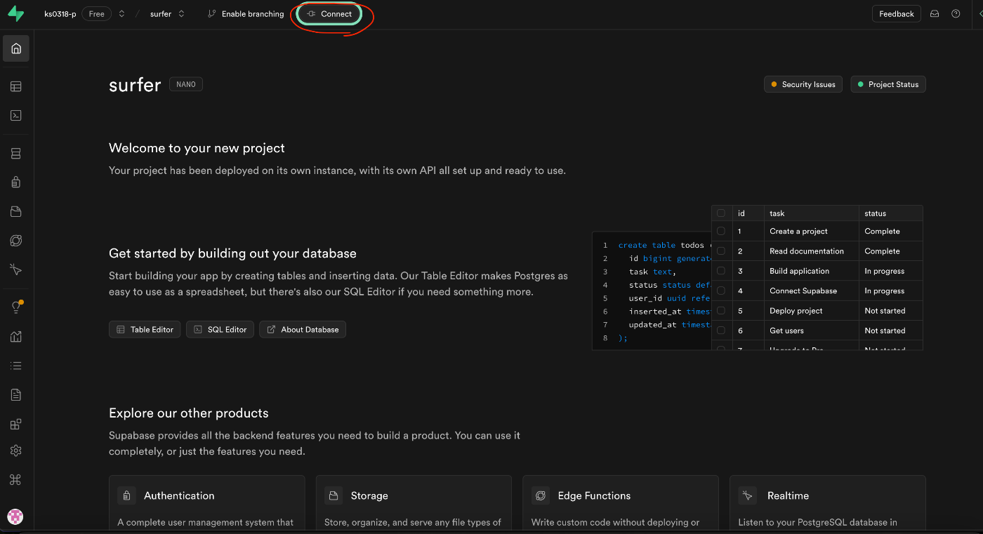Open the SQL Editor sidebar icon
The width and height of the screenshot is (983, 534).
16,116
